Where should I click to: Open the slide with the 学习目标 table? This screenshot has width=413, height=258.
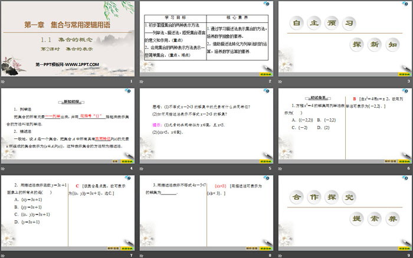(206, 39)
